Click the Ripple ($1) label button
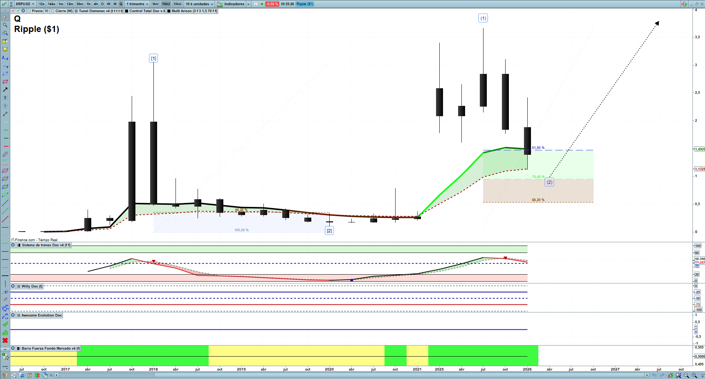 (x=305, y=4)
